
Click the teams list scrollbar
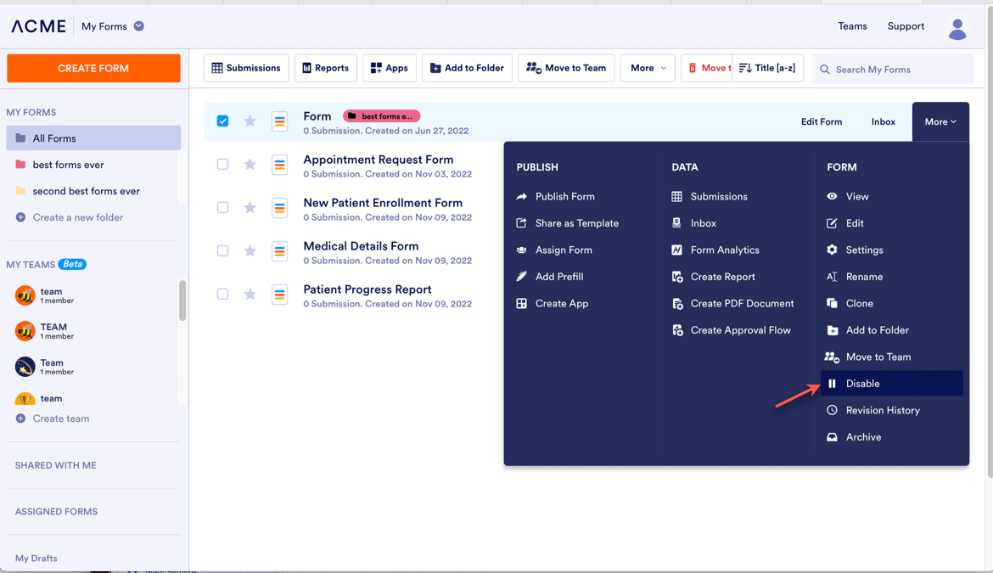(182, 301)
